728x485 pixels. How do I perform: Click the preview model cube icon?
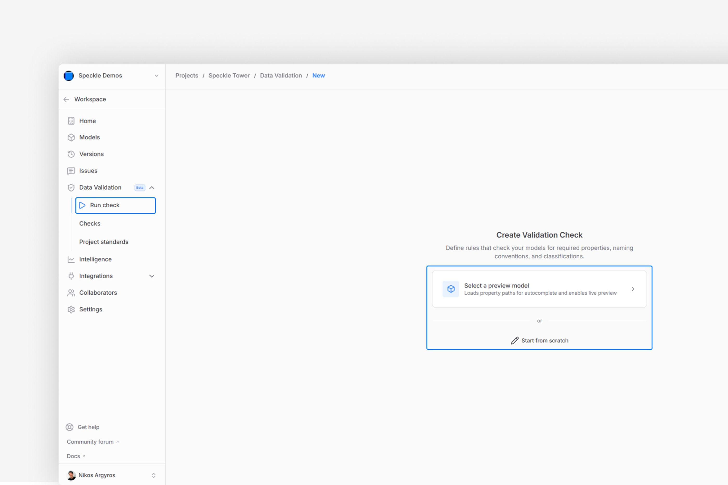click(451, 289)
